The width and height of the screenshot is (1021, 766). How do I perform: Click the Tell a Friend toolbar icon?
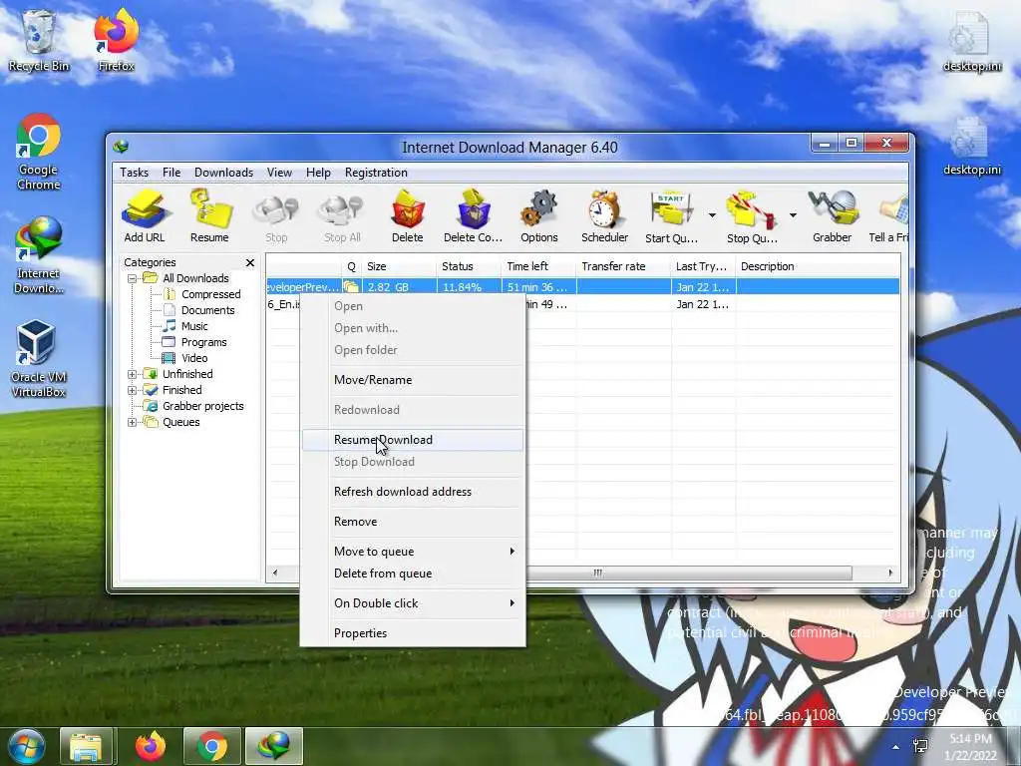(888, 216)
